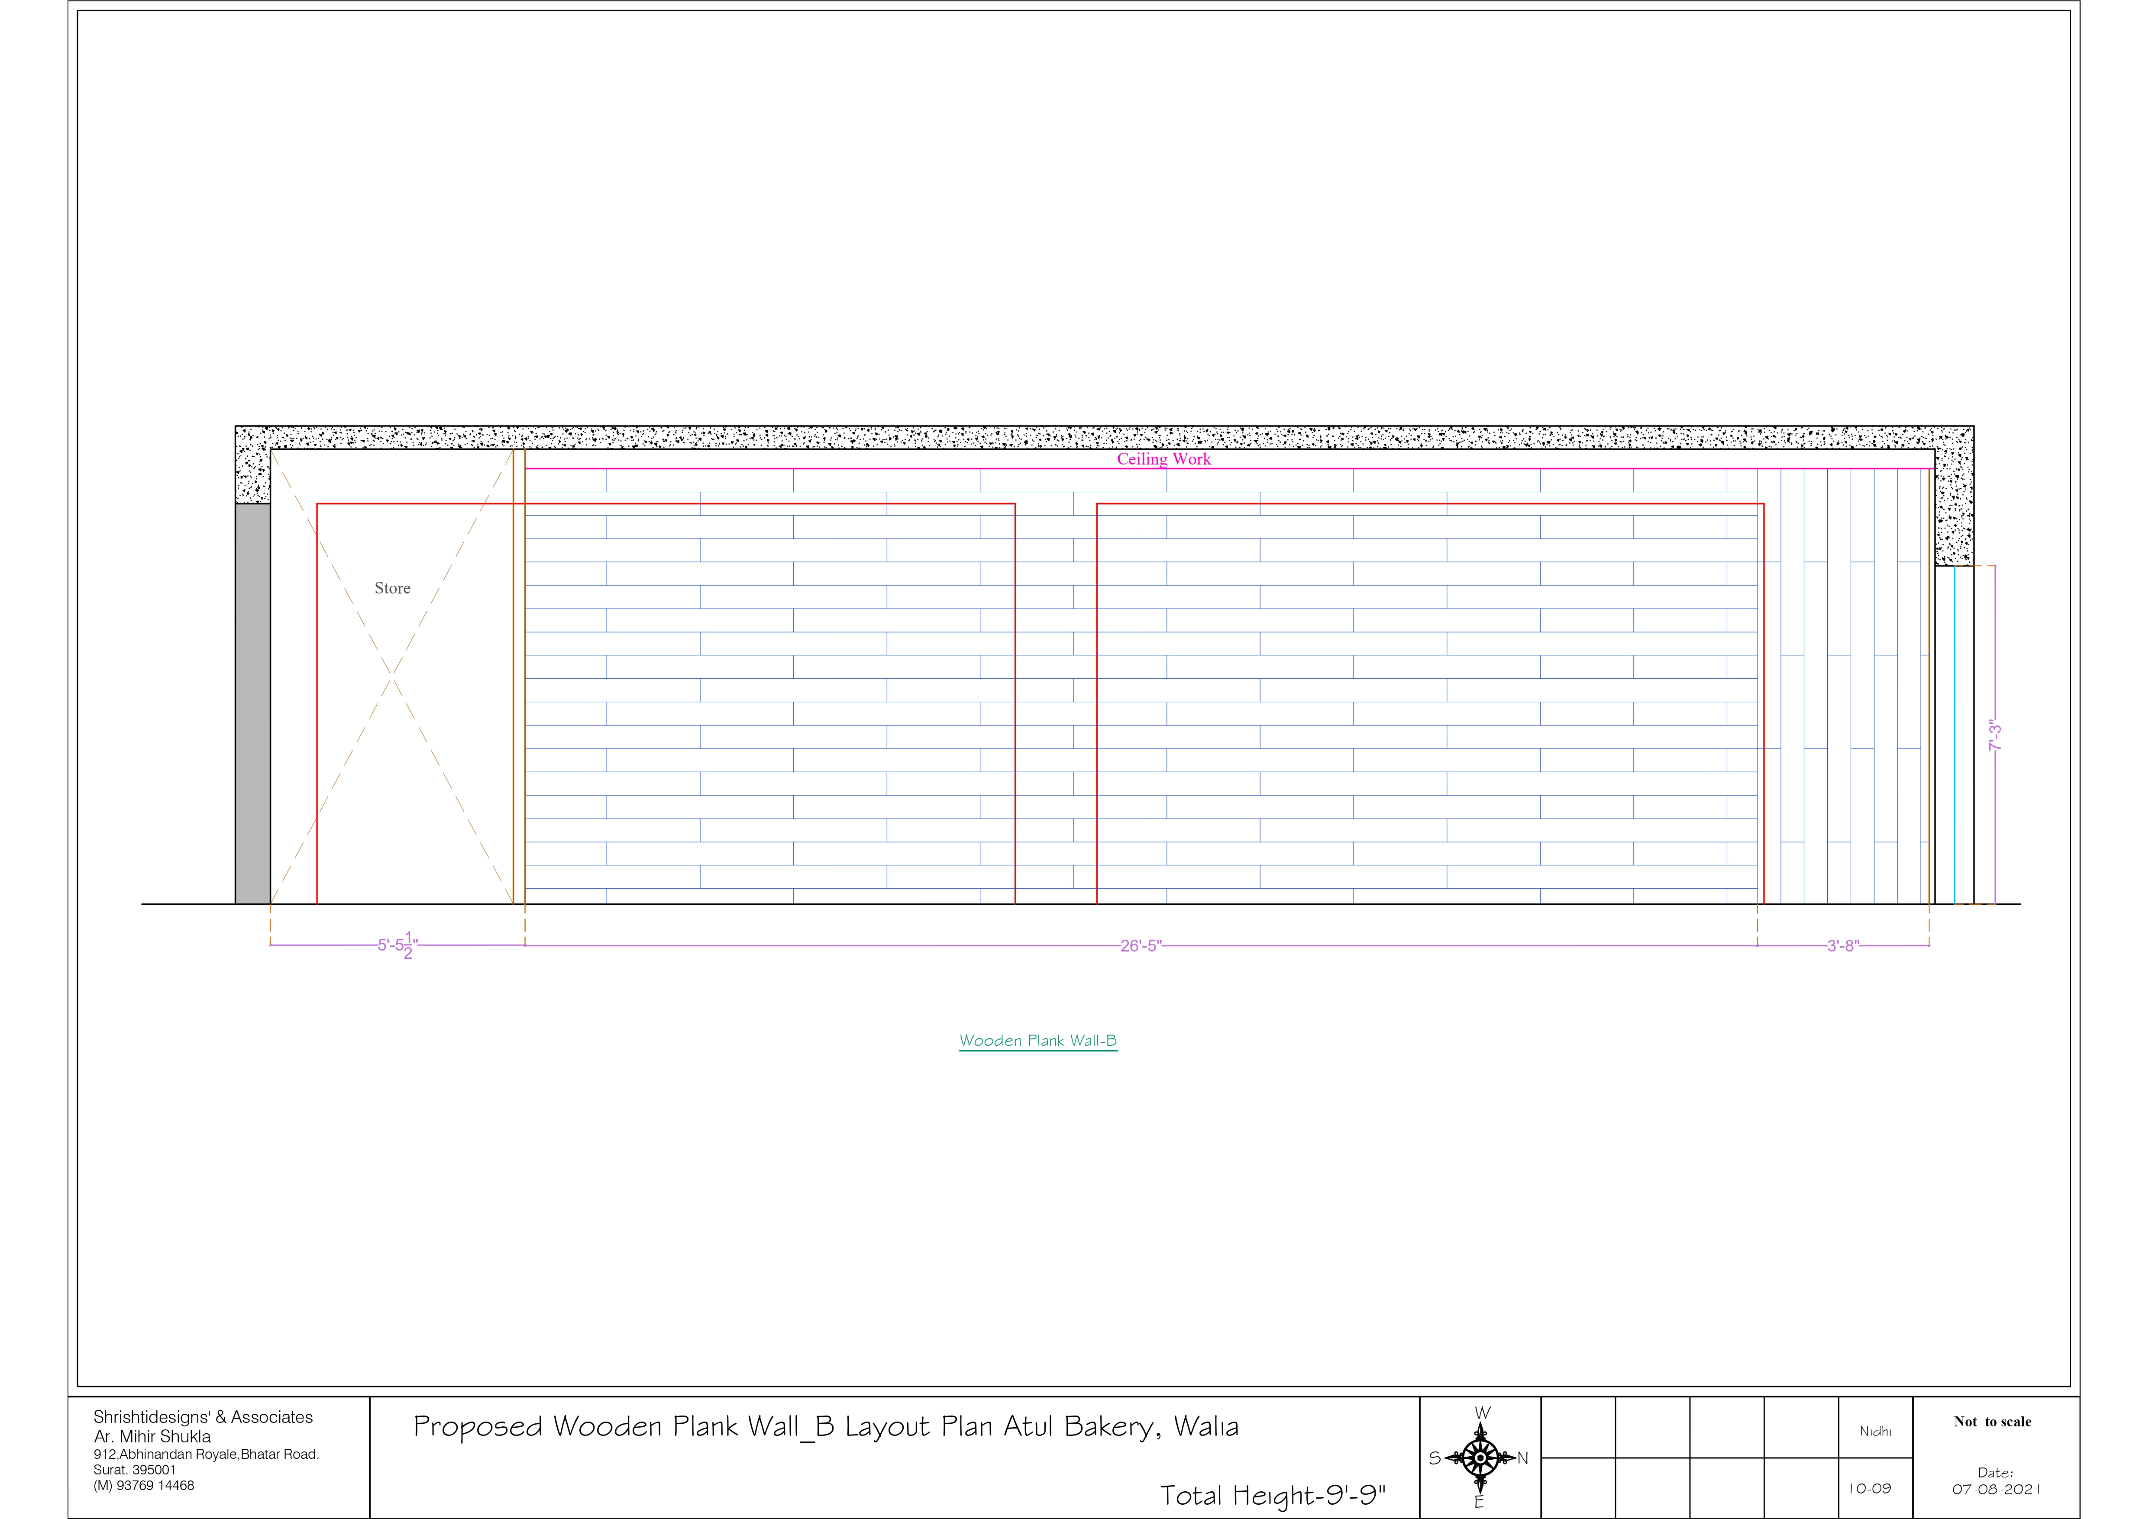2149x1519 pixels.
Task: Select the 'Store' room label
Action: pyautogui.click(x=392, y=588)
